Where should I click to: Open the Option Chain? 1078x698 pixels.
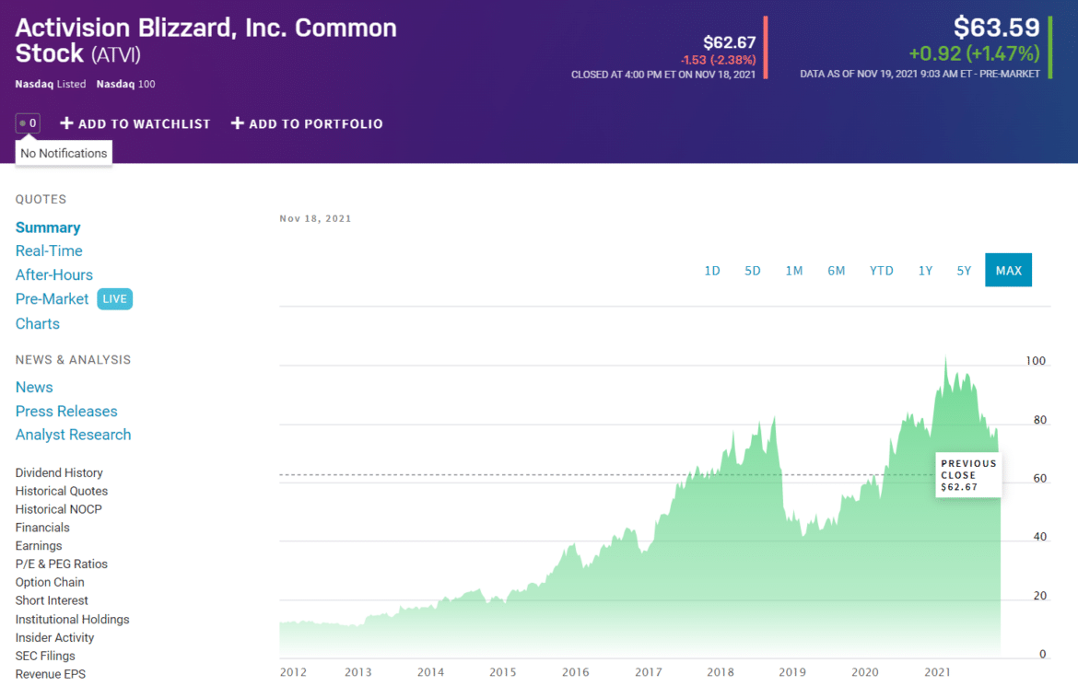49,582
